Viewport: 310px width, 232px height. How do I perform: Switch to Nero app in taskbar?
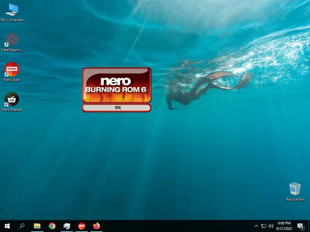[x=82, y=226]
